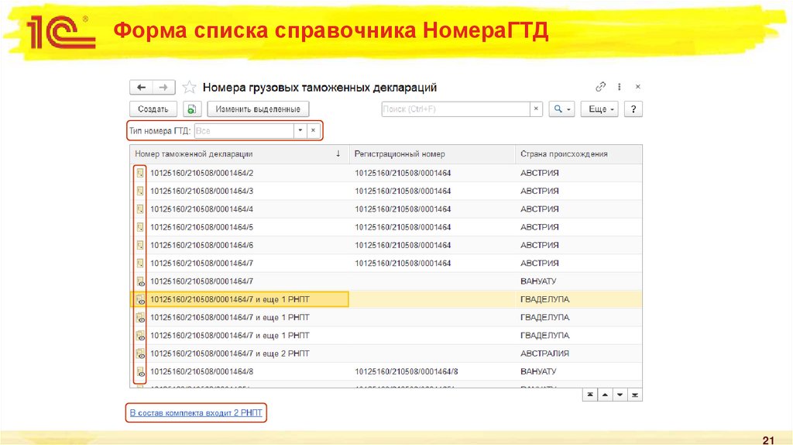793x445 pixels.
Task: Jump to first row using the list navigation button
Action: click(x=591, y=395)
